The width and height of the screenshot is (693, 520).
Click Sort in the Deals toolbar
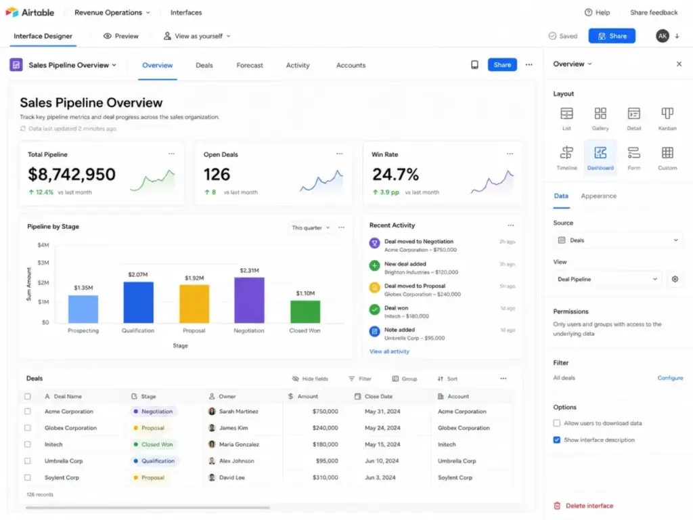(x=447, y=378)
